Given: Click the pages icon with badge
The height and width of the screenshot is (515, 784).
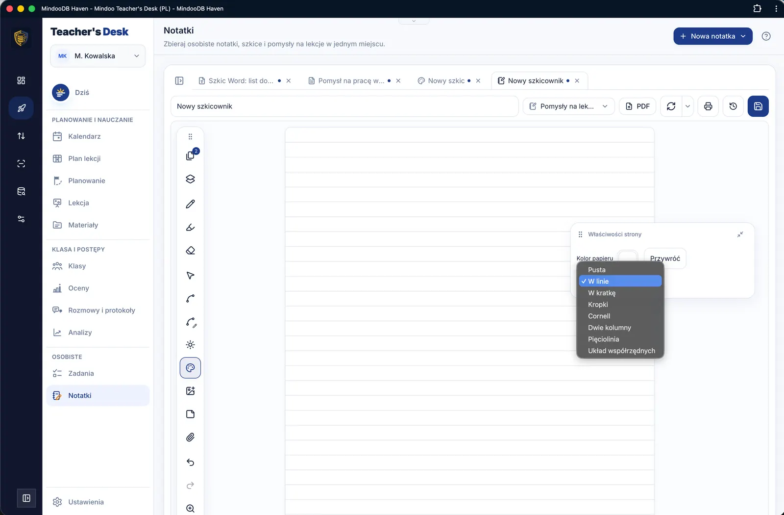Looking at the screenshot, I should 191,155.
